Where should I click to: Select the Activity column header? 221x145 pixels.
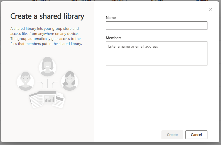(202, 1)
